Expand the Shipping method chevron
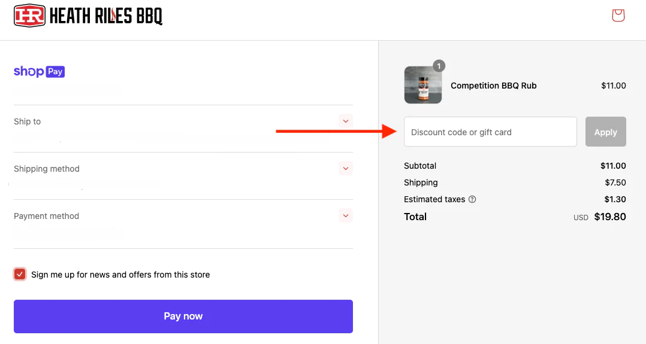The width and height of the screenshot is (646, 344). pyautogui.click(x=346, y=168)
